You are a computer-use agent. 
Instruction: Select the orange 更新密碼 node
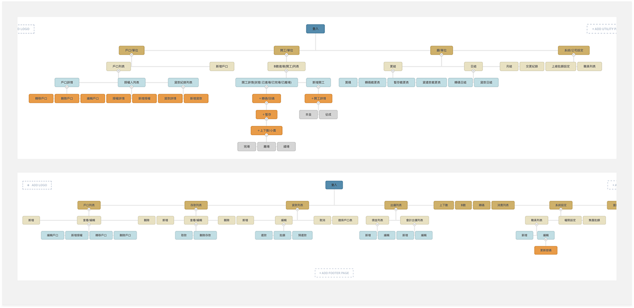coord(546,250)
